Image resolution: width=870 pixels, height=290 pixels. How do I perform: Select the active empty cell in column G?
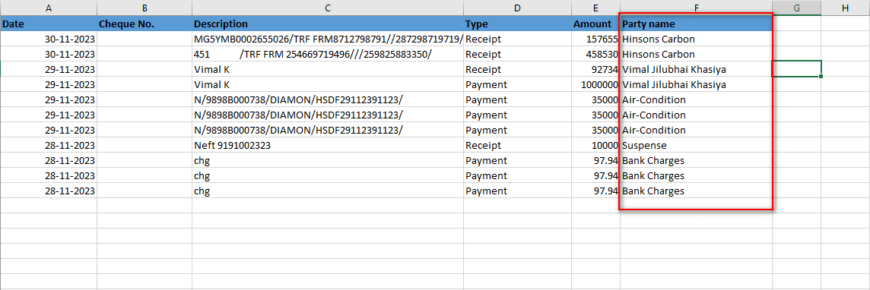796,69
